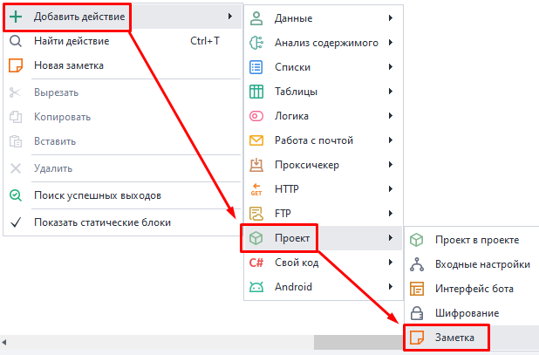Image resolution: width=539 pixels, height=355 pixels.
Task: Expand the Списки submenu arrow
Action: pos(391,66)
